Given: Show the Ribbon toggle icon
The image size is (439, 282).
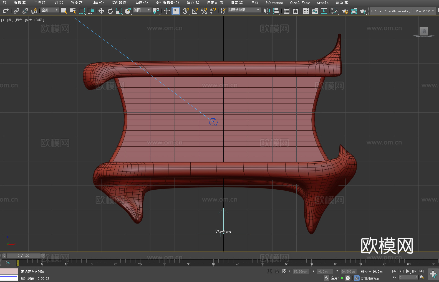Looking at the screenshot, I should click(306, 11).
